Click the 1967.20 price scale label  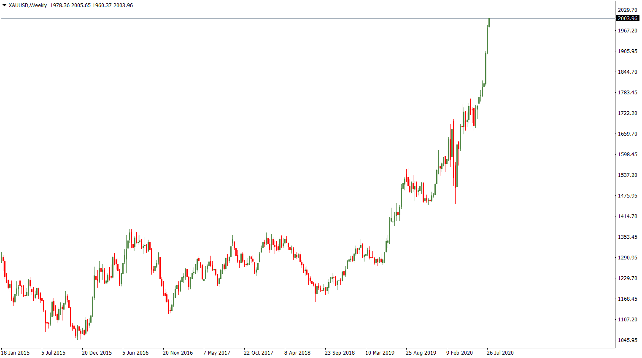tap(627, 30)
